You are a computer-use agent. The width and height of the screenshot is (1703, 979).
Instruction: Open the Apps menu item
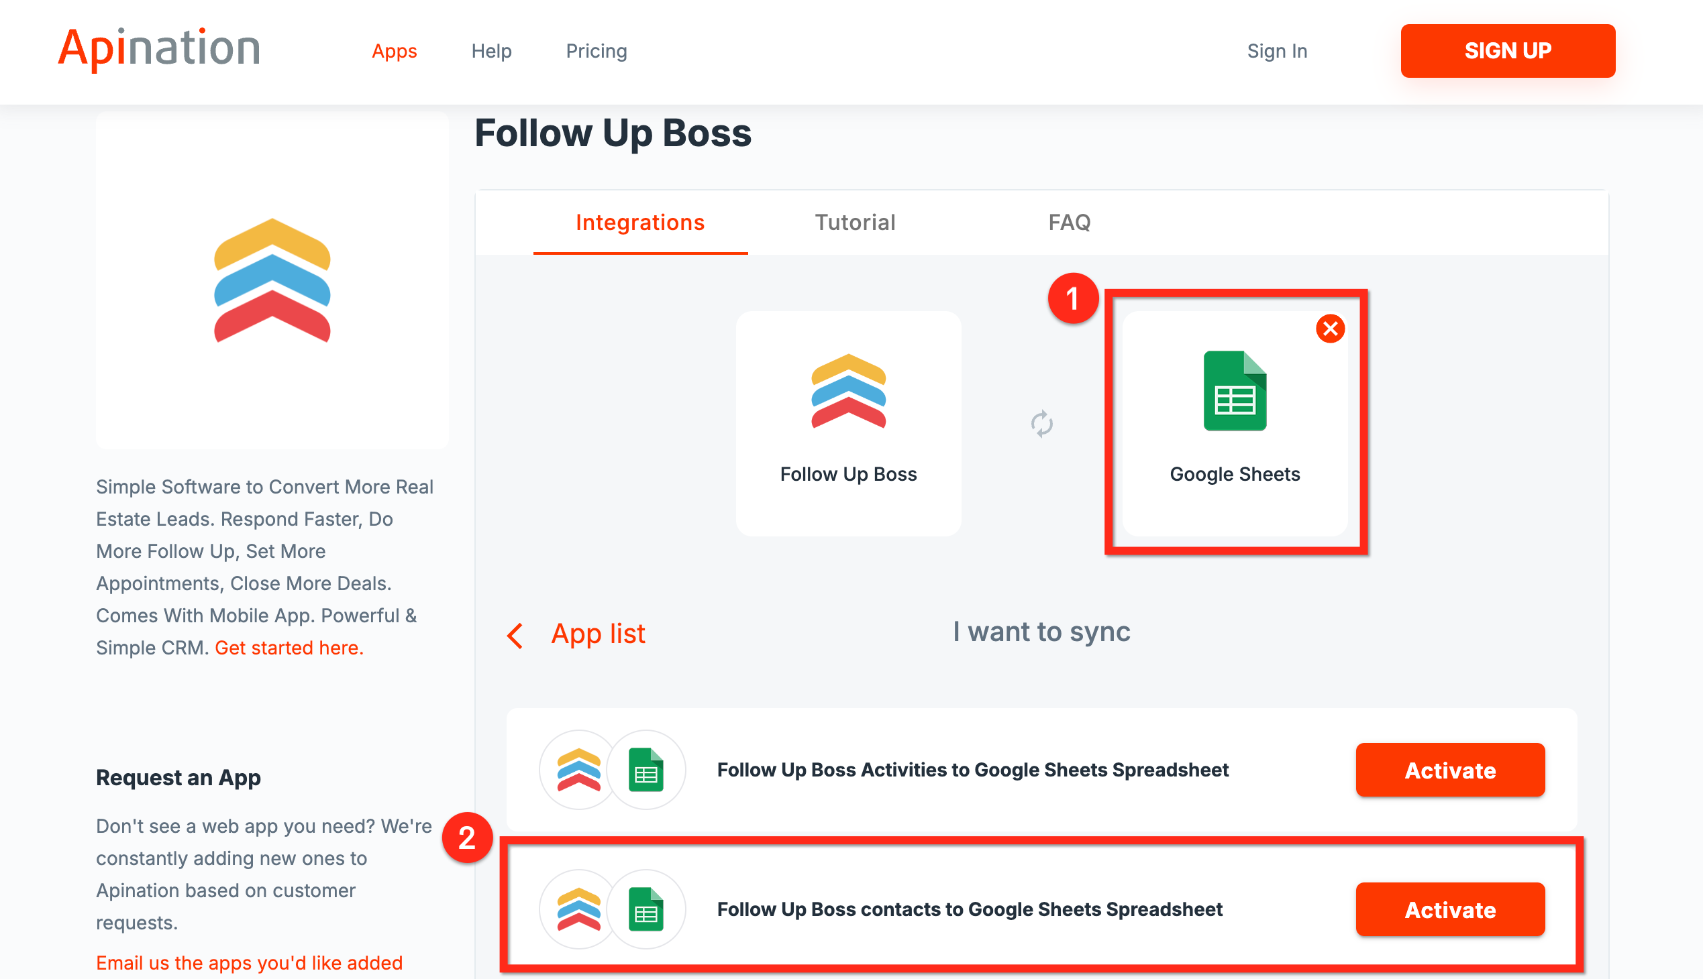395,51
